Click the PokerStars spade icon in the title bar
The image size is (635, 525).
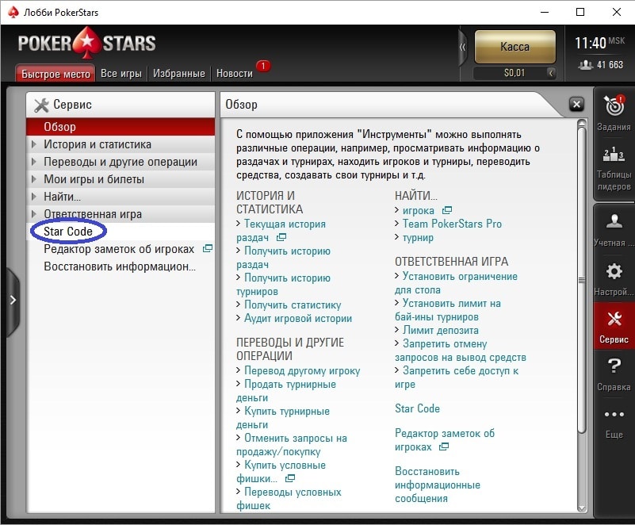[13, 12]
